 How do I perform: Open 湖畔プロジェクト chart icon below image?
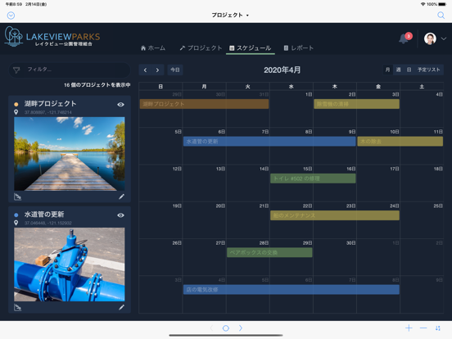(17, 197)
